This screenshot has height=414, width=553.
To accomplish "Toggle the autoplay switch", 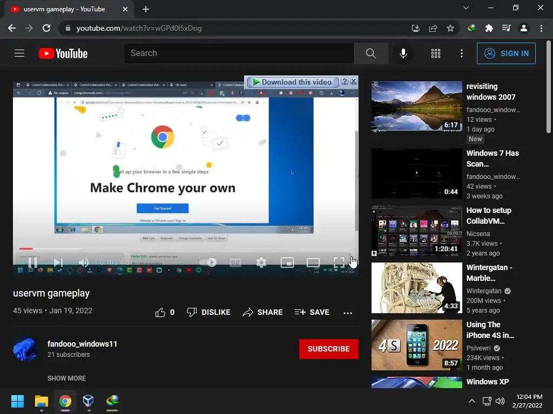I will pyautogui.click(x=208, y=263).
